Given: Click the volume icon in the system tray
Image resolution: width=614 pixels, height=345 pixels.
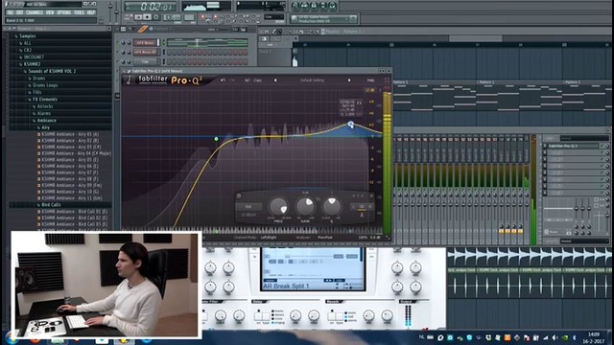Looking at the screenshot, I should tap(555, 337).
